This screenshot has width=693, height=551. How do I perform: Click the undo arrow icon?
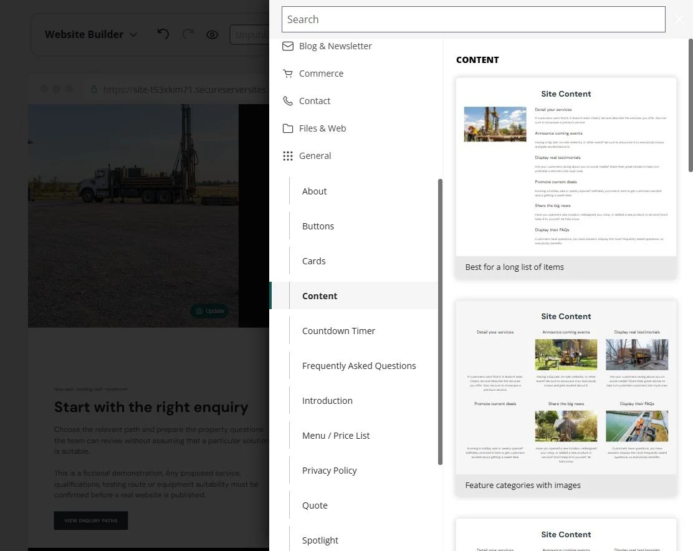point(163,34)
